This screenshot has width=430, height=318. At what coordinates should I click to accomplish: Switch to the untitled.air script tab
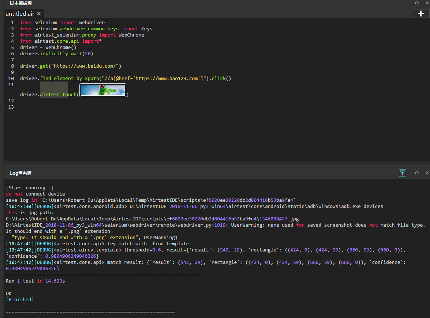coord(20,14)
